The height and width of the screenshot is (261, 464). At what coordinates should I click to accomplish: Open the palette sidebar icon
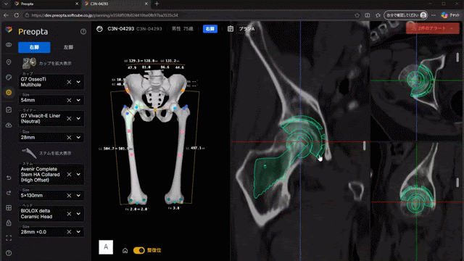(9, 78)
